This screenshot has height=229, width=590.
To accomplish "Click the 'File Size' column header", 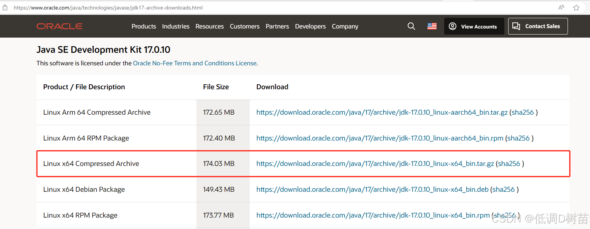I will pyautogui.click(x=216, y=87).
